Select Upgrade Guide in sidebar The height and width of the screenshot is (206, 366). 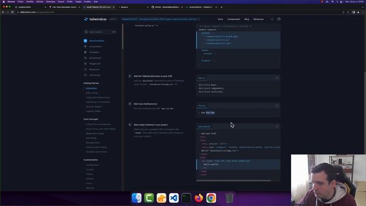(93, 111)
